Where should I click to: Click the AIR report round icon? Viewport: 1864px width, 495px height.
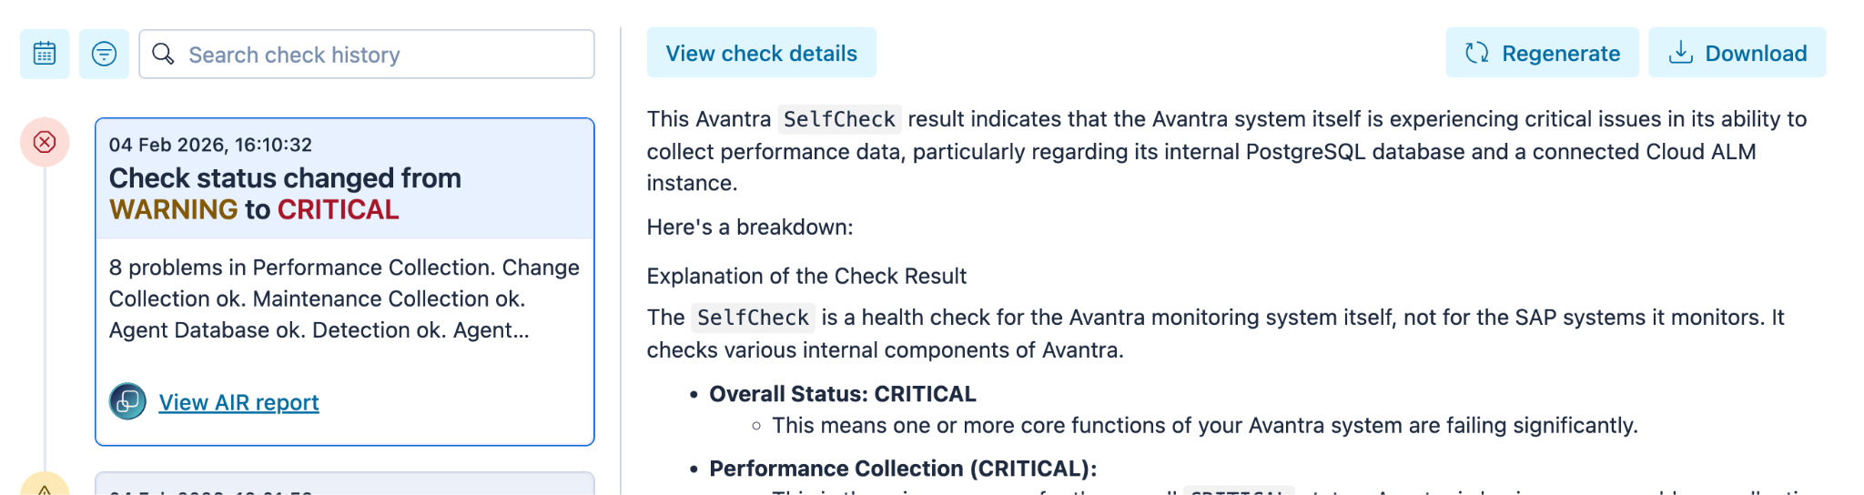pos(127,401)
